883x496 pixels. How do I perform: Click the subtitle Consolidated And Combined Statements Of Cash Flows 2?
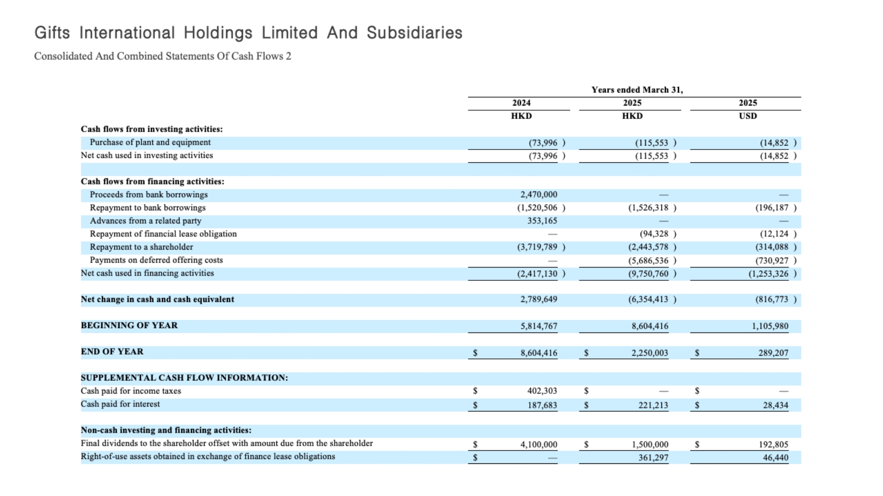point(163,56)
